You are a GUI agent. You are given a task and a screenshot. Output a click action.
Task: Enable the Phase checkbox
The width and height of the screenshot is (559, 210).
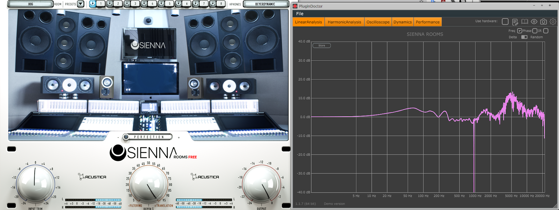coord(535,31)
